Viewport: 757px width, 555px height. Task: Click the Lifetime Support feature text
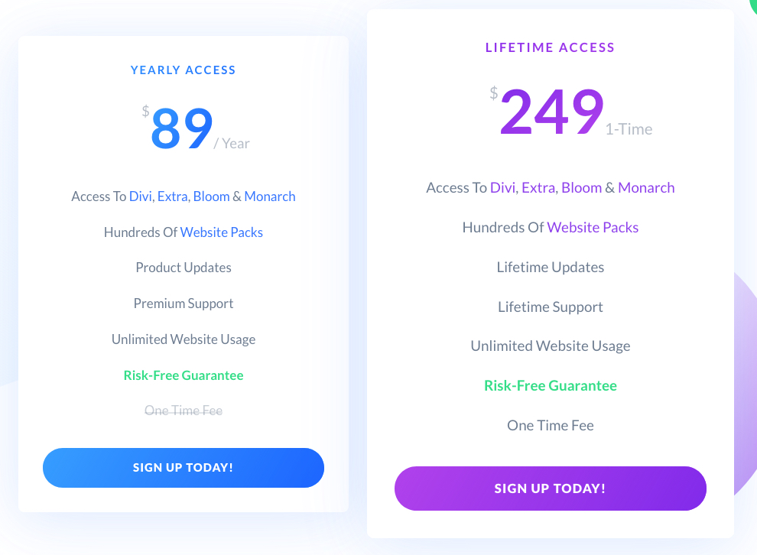click(551, 307)
